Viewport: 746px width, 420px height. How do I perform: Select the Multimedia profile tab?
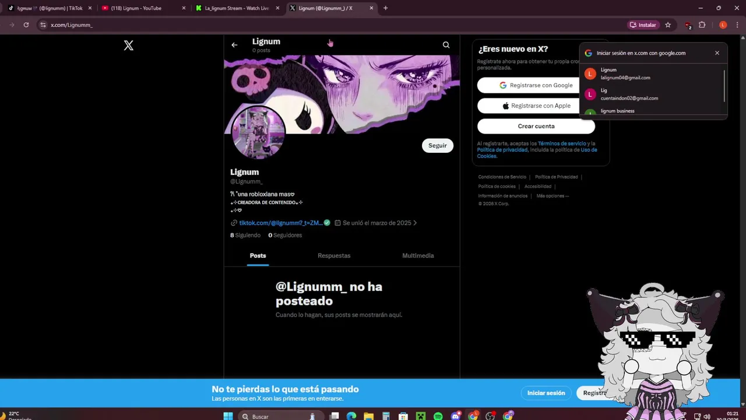pos(418,256)
